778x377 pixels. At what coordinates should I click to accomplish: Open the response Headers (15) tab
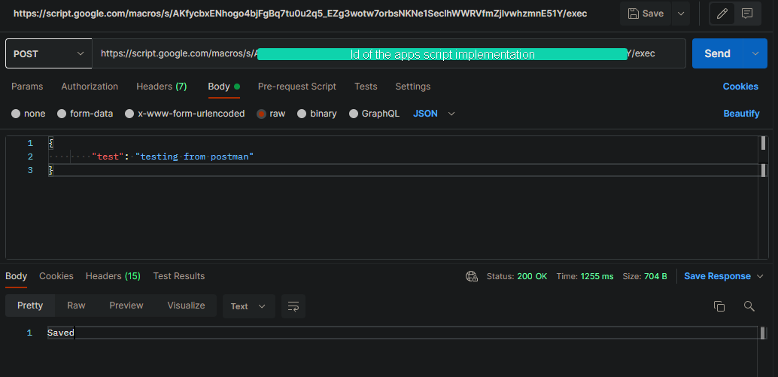(x=113, y=276)
